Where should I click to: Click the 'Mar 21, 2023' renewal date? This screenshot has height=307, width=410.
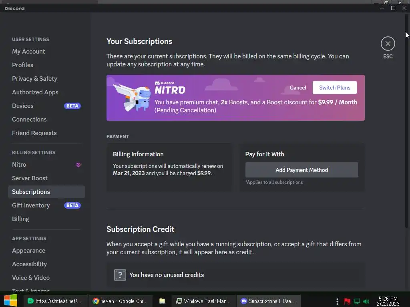(129, 173)
